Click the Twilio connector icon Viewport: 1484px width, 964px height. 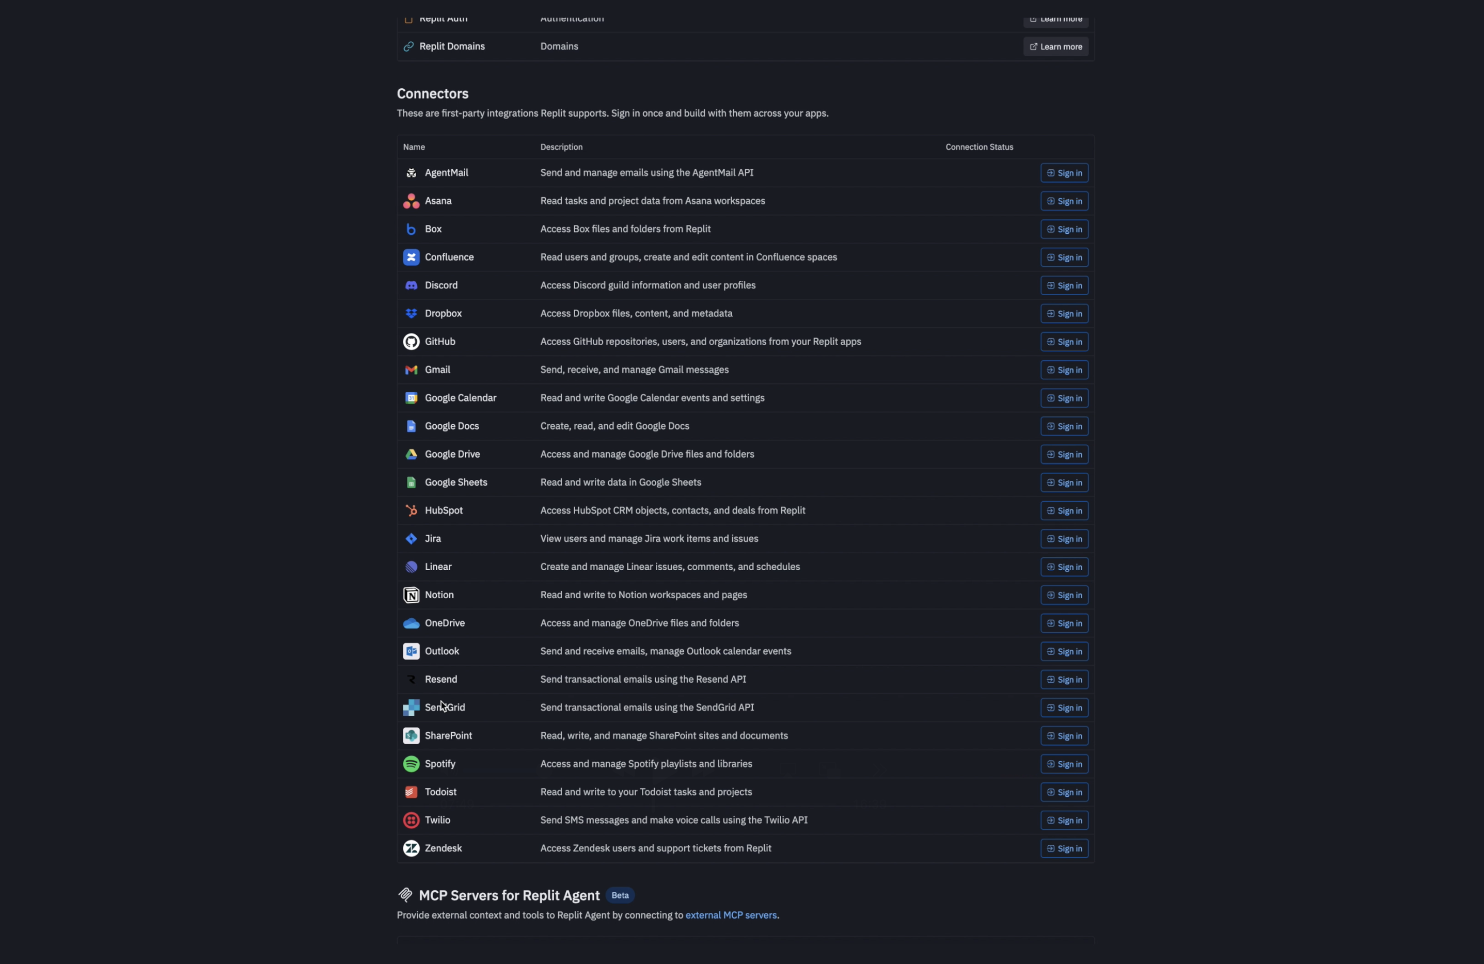coord(411,820)
